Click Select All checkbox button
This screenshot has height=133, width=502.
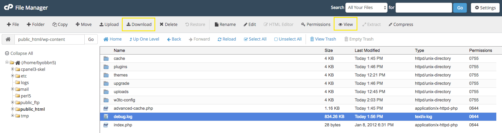coord(255,39)
